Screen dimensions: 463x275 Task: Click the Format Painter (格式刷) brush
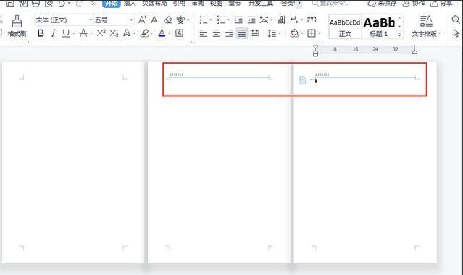pos(17,27)
